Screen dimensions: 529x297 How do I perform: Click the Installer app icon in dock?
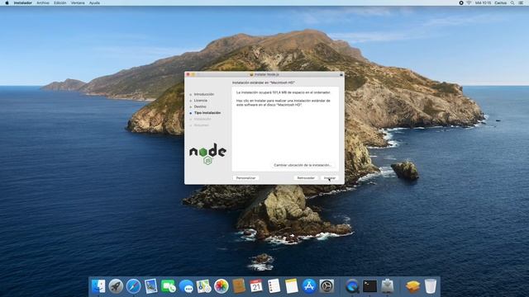tap(388, 286)
